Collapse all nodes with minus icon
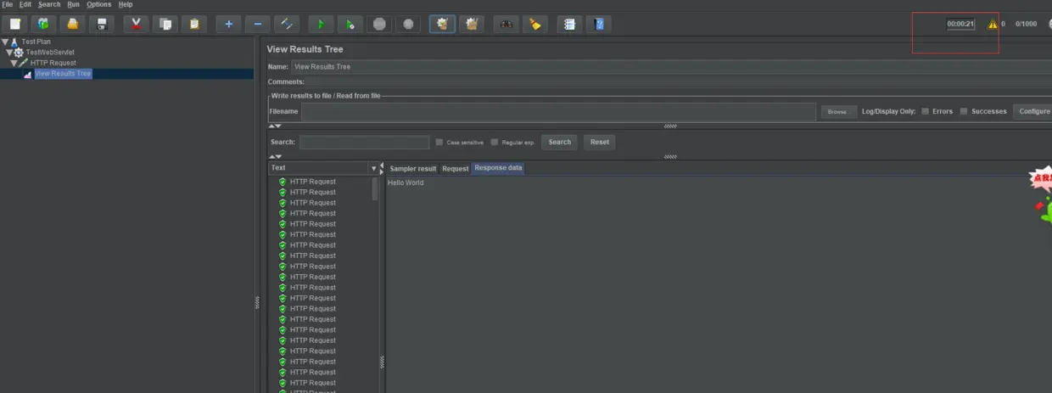The width and height of the screenshot is (1052, 393). [258, 24]
